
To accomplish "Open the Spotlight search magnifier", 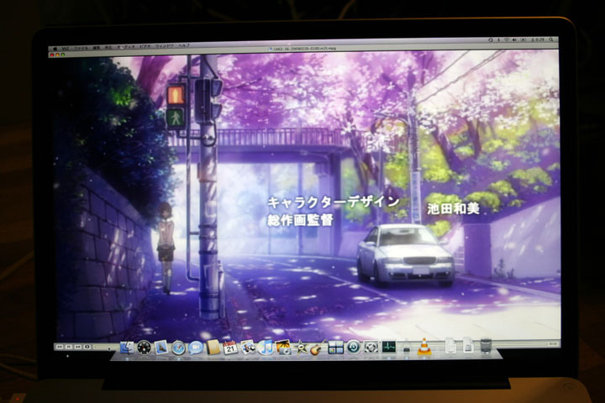I will click(551, 39).
